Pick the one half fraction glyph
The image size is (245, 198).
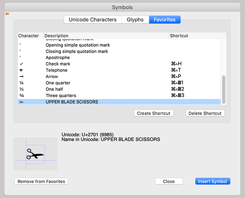[21, 89]
